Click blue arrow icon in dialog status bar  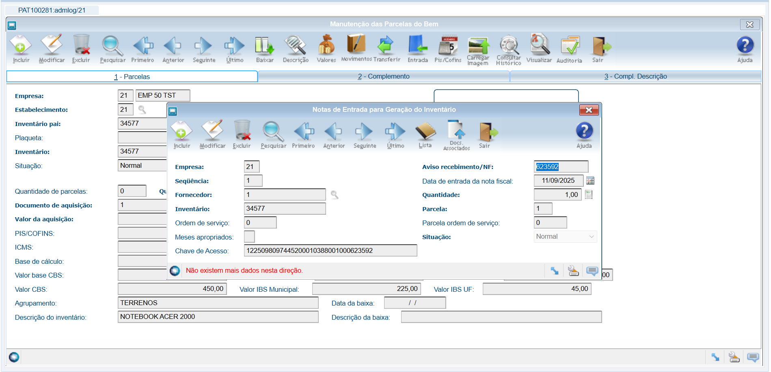coord(555,271)
